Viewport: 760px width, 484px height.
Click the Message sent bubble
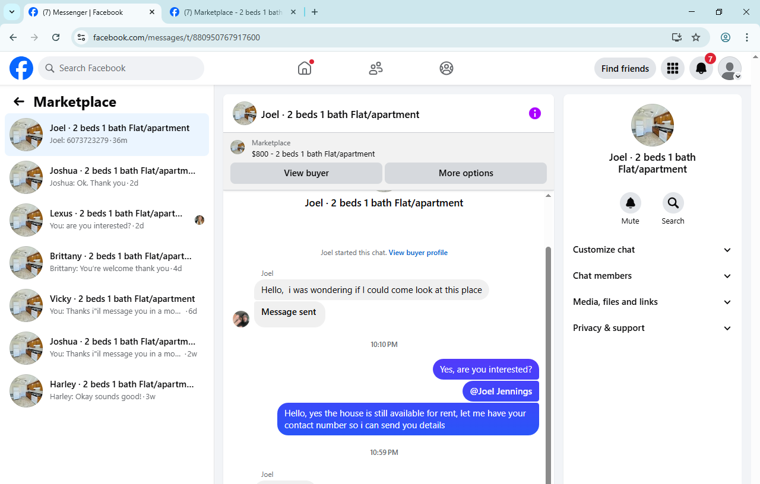(289, 314)
